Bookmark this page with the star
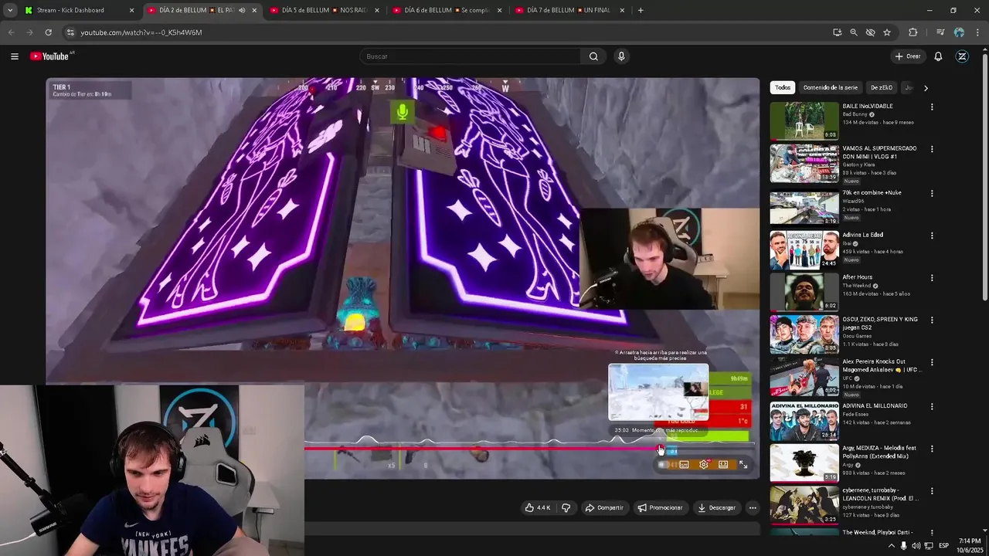The width and height of the screenshot is (989, 556). click(x=887, y=32)
